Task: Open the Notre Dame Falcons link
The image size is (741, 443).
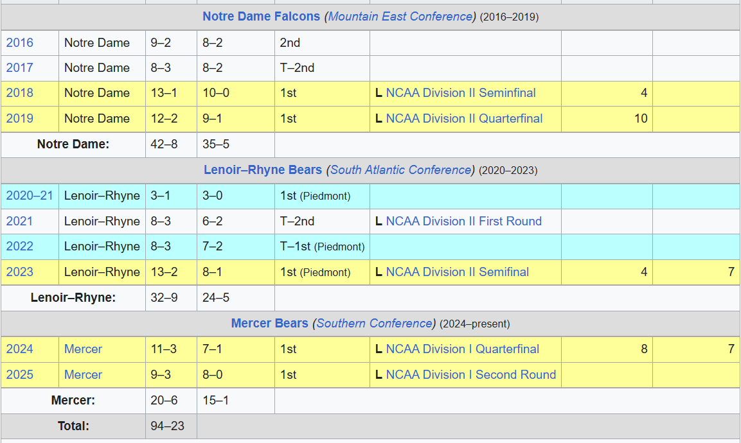Action: (262, 17)
